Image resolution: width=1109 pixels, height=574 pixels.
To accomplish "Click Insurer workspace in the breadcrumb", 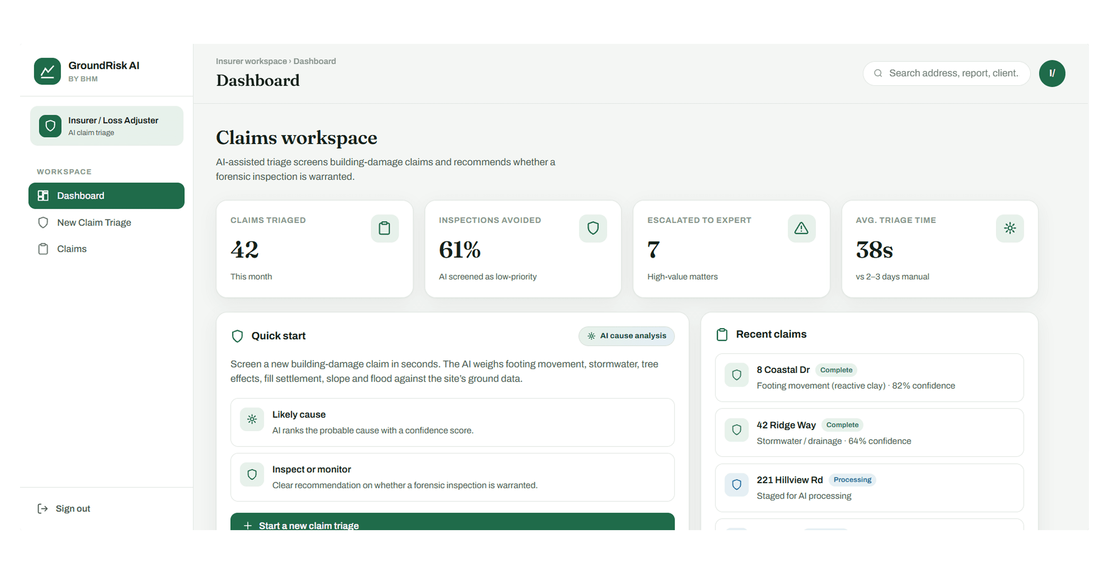I will [251, 61].
